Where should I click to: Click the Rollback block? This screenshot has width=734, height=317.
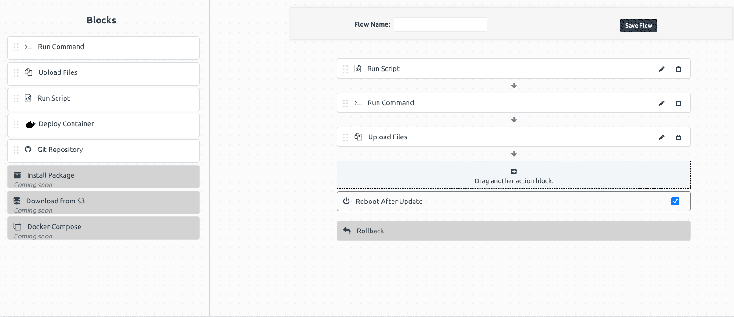[514, 231]
